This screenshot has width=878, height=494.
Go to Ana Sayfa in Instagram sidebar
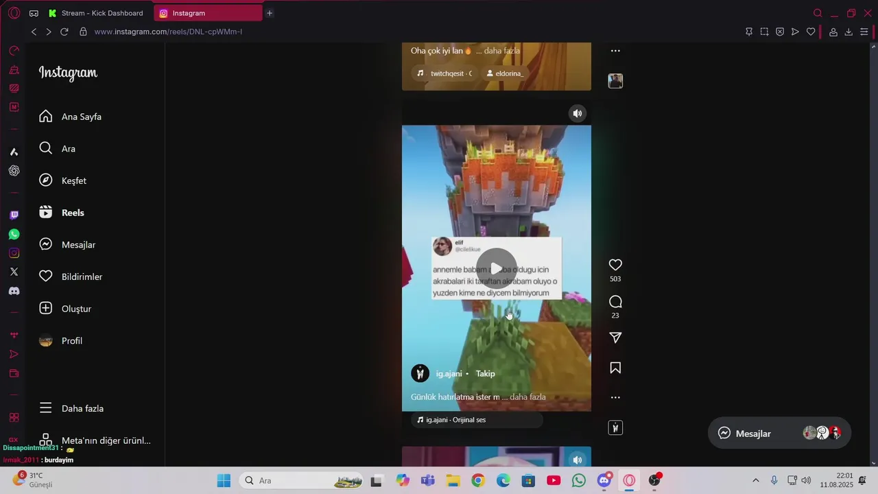(70, 117)
